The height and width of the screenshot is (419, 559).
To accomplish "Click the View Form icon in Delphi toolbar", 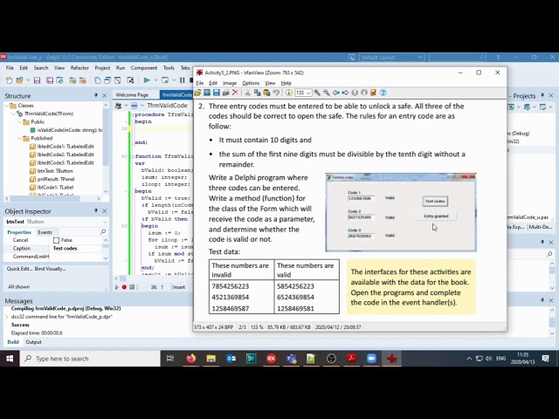I will pos(107,80).
